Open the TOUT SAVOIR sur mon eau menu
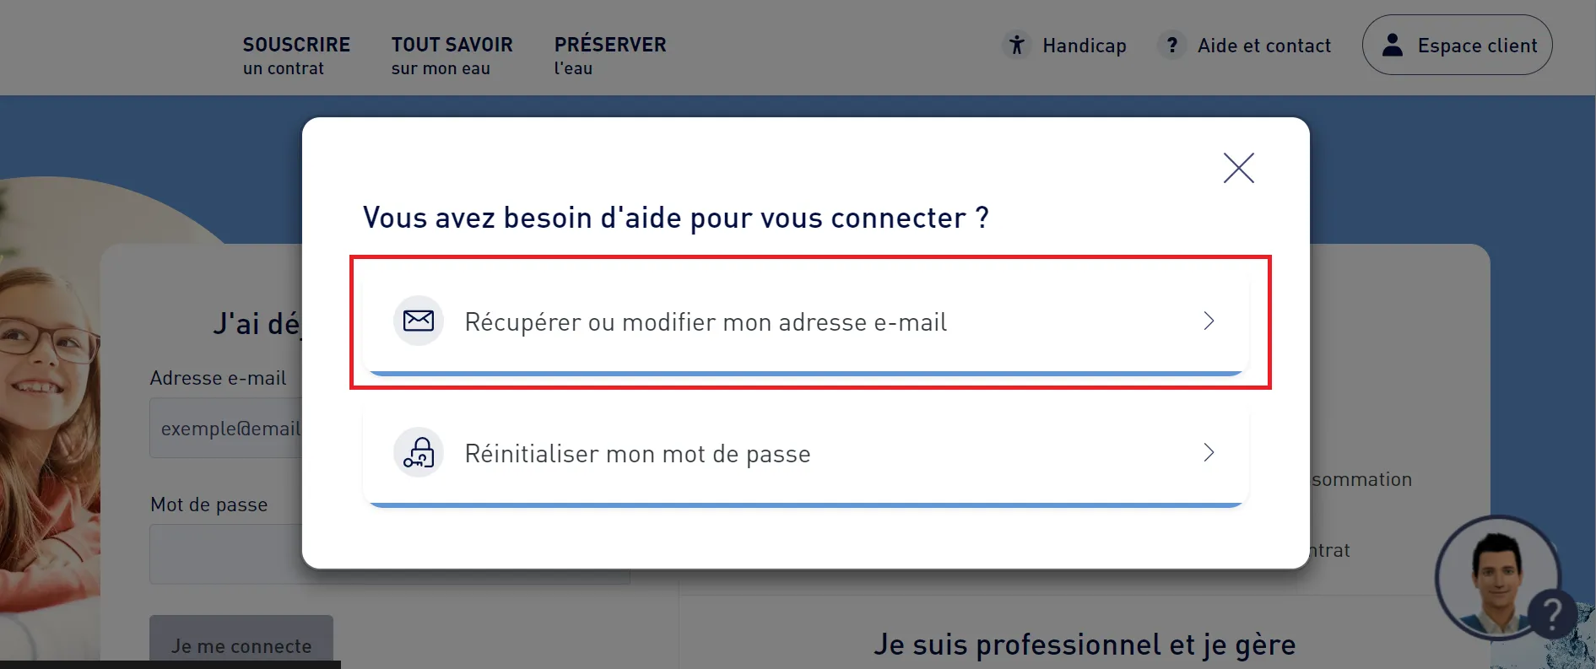This screenshot has width=1596, height=669. point(452,55)
